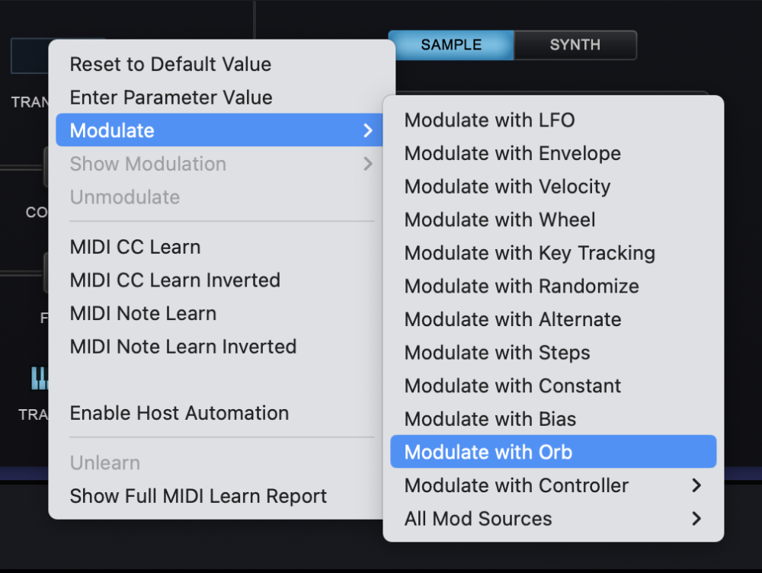Choose MIDI CC Learn Inverted
The image size is (762, 573).
tap(174, 280)
